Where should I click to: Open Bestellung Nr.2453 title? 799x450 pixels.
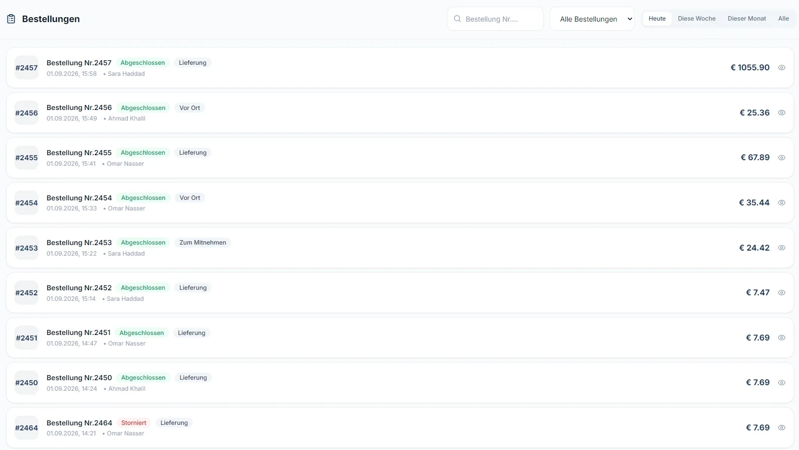(79, 243)
